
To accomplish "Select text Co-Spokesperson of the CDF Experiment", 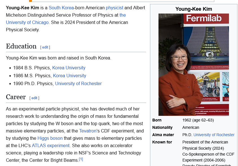I will [208, 157].
